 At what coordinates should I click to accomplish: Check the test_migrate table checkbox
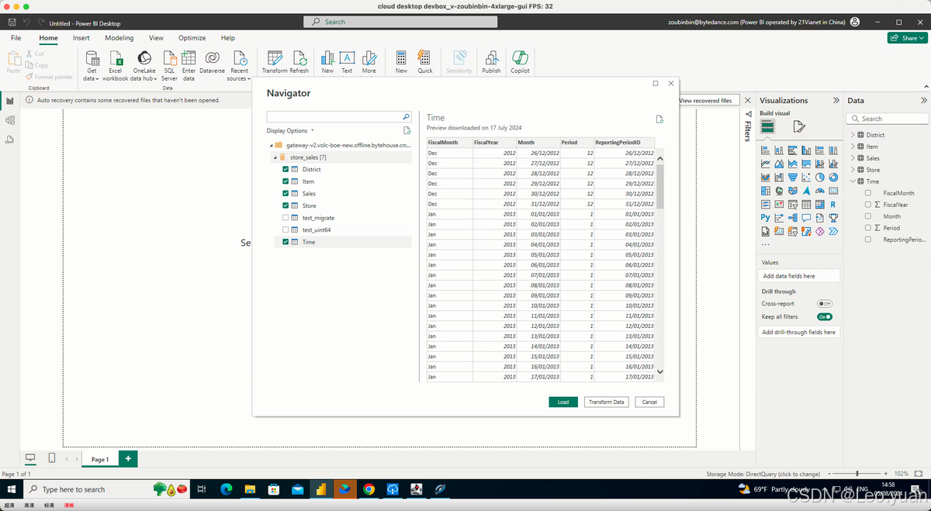(x=286, y=218)
